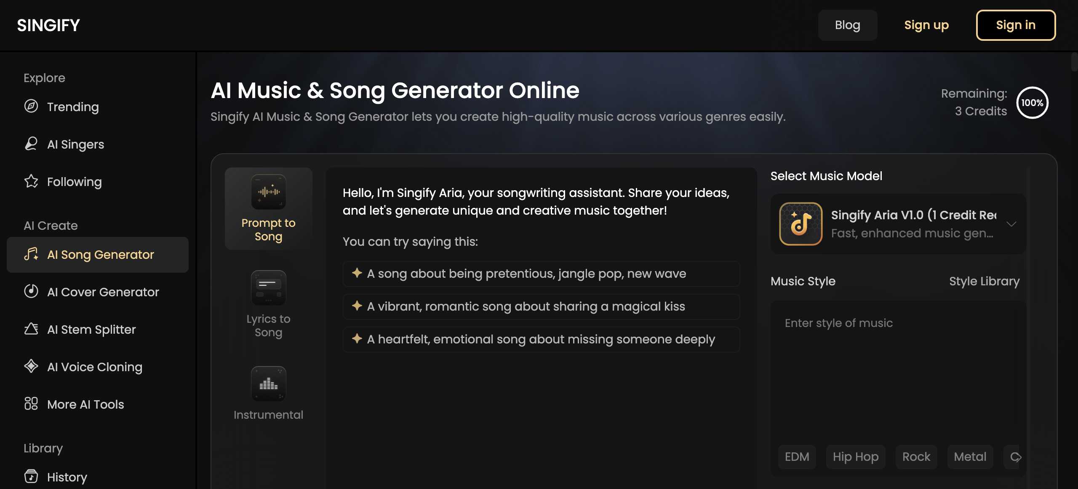1078x489 pixels.
Task: Open the Style Library link
Action: pyautogui.click(x=984, y=281)
